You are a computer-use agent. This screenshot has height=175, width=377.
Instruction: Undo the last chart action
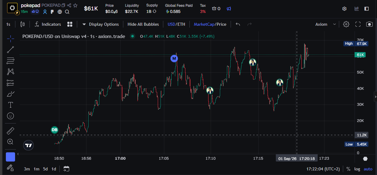tap(238, 24)
